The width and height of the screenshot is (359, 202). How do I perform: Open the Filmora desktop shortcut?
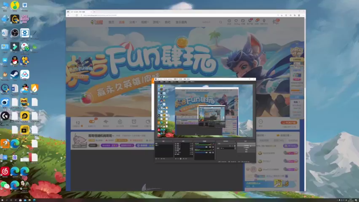pos(15,47)
